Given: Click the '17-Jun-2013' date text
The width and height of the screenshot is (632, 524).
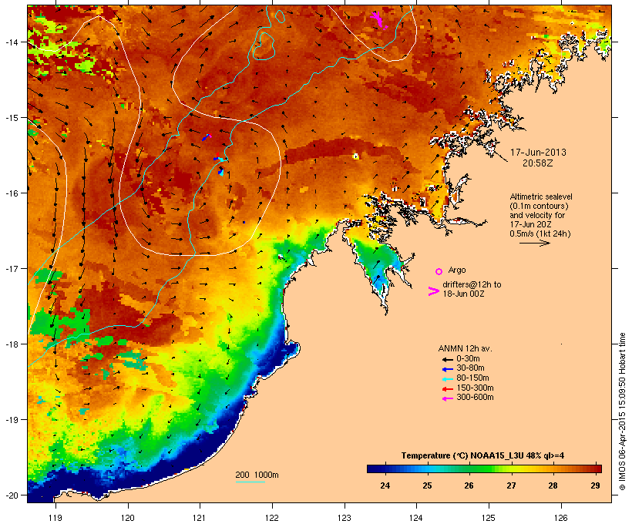Looking at the screenshot, I should pos(538,153).
